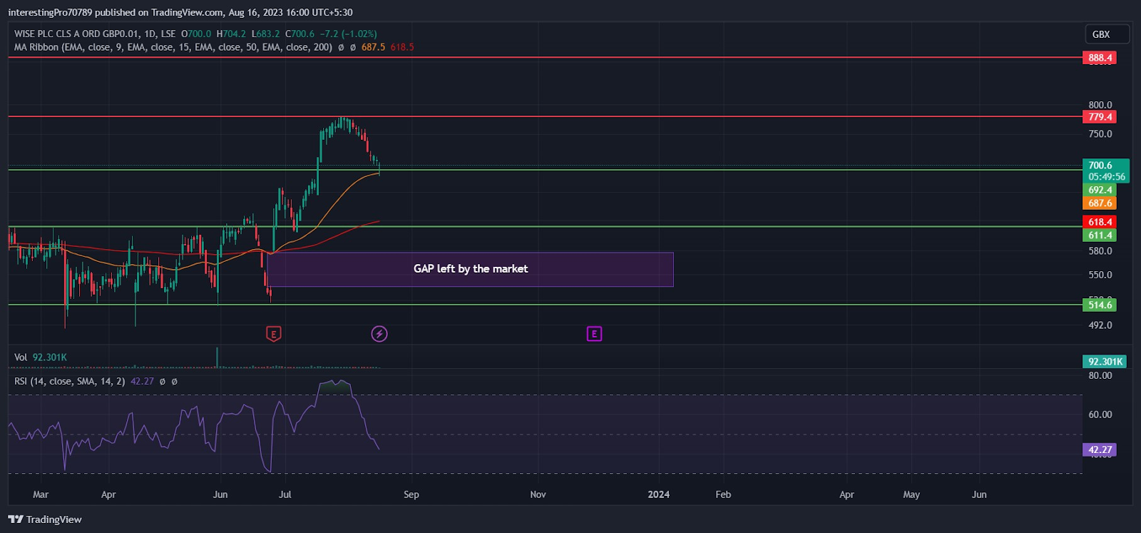1141x533 pixels.
Task: Click the 888.4 red price label
Action: coord(1100,58)
